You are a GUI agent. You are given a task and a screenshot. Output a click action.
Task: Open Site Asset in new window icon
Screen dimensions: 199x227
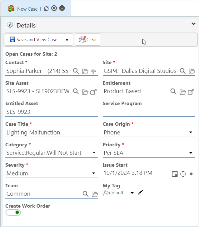tap(93, 92)
